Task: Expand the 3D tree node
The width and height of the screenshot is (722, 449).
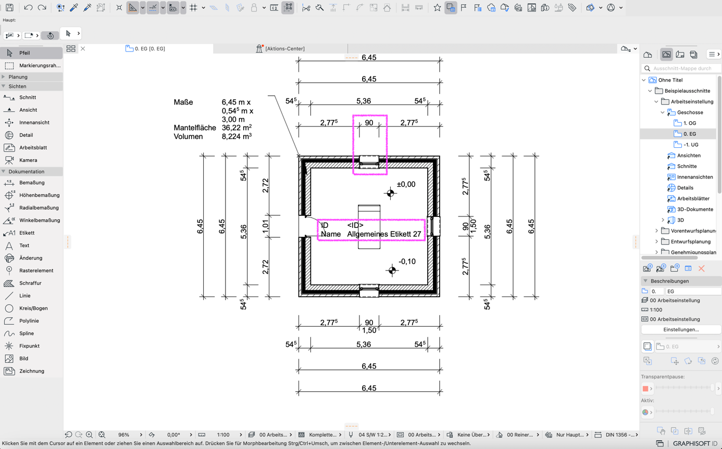Action: coord(663,220)
